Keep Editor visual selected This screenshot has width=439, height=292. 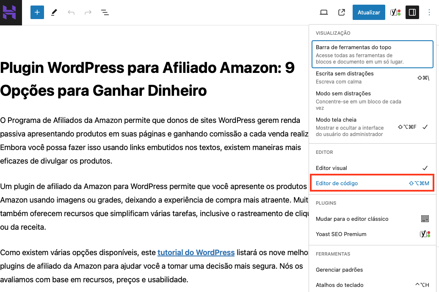(372, 167)
